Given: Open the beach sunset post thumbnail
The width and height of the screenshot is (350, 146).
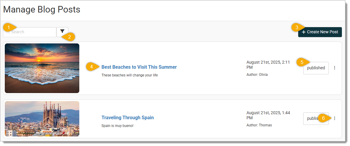Looking at the screenshot, I should [42, 68].
